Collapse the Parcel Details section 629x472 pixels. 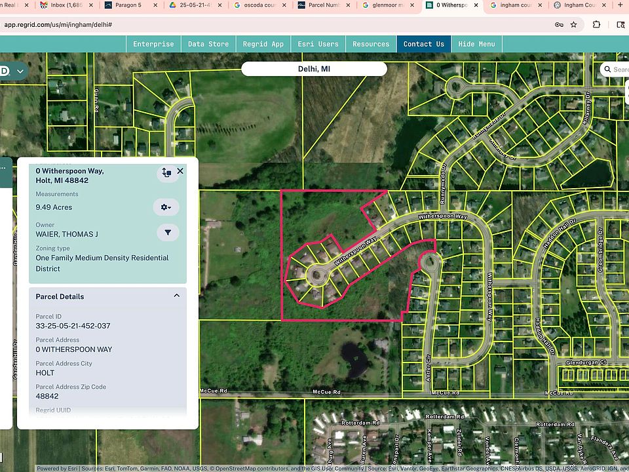point(176,296)
